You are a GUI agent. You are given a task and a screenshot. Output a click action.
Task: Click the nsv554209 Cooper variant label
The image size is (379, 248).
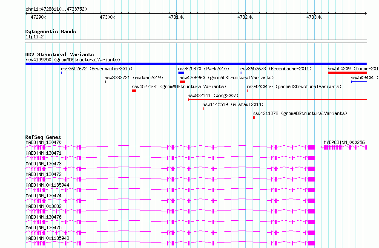click(353, 69)
